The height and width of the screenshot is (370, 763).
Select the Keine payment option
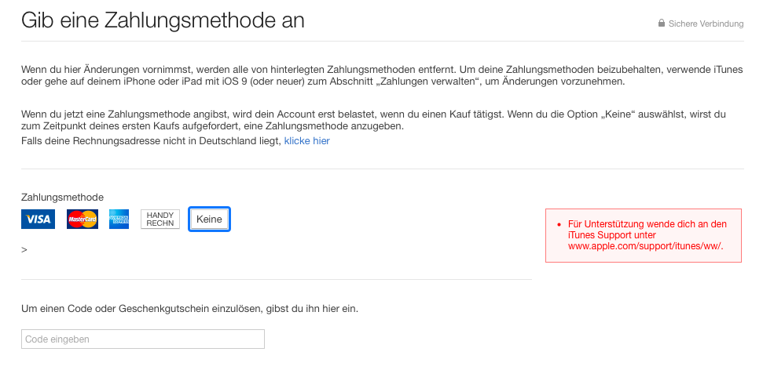tap(209, 219)
